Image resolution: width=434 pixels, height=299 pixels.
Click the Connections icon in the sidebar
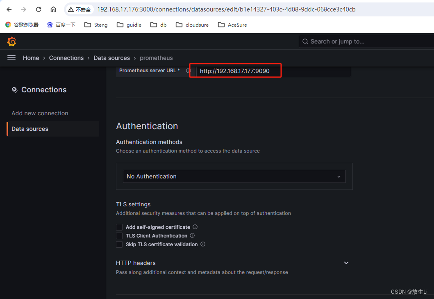15,89
